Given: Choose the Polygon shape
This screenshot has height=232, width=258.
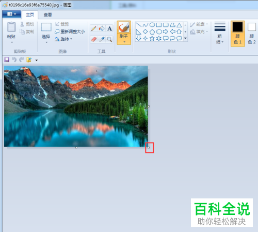Looking at the screenshot, I should (172, 25).
